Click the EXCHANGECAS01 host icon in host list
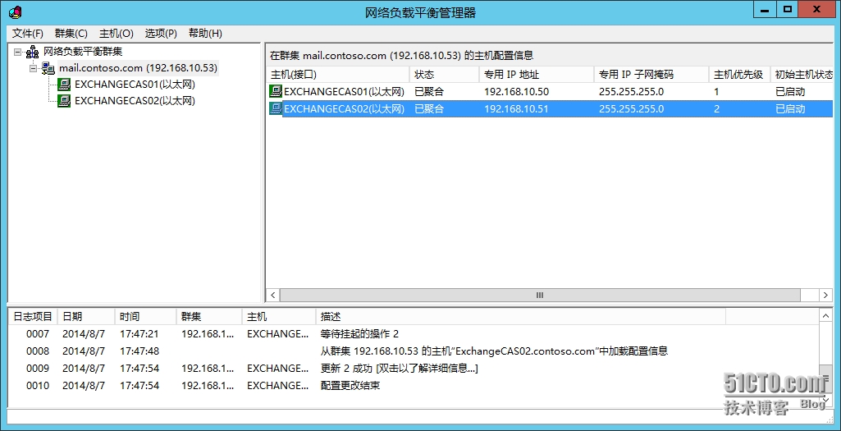 pos(276,92)
